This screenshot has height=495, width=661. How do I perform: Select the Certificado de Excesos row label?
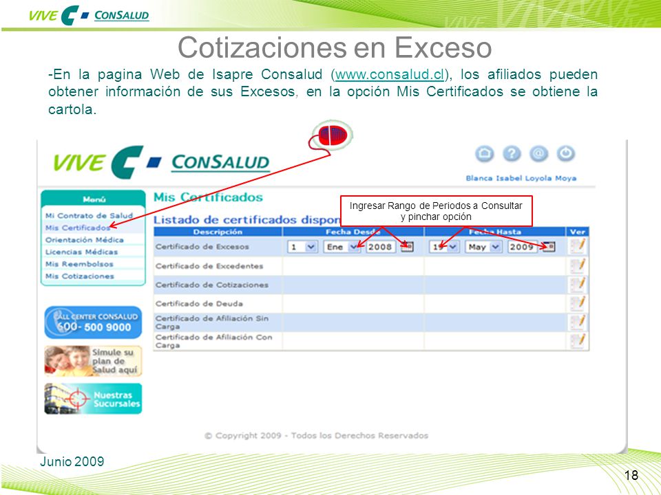pyautogui.click(x=202, y=247)
